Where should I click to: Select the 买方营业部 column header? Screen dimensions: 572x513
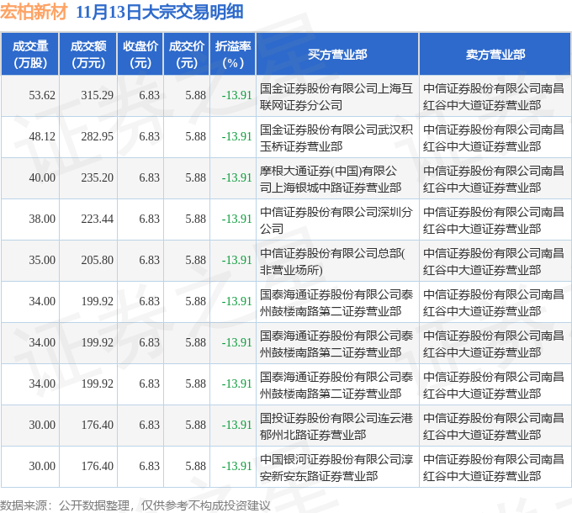[x=337, y=54]
